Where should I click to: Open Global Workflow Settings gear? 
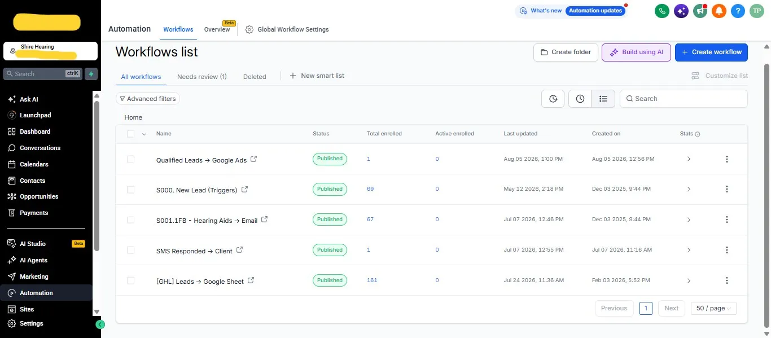tap(249, 29)
